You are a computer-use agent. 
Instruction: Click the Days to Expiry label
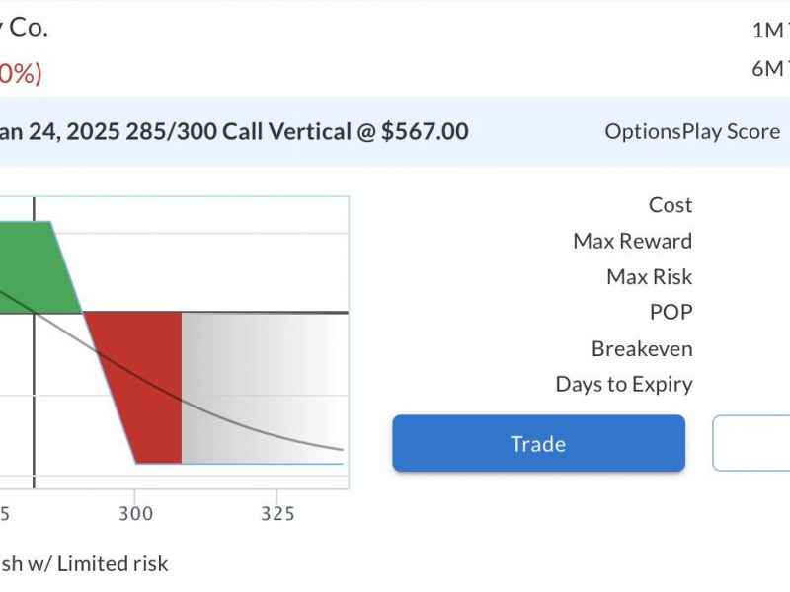click(624, 384)
